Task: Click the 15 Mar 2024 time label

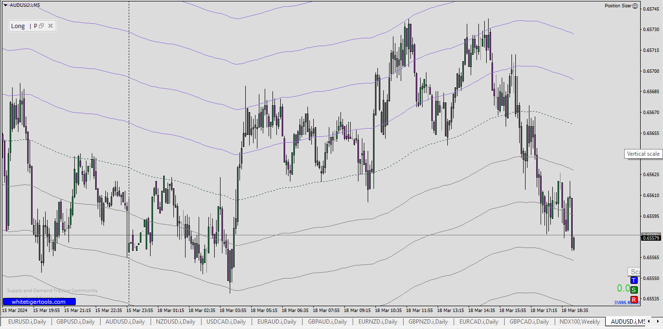Action: (x=15, y=310)
